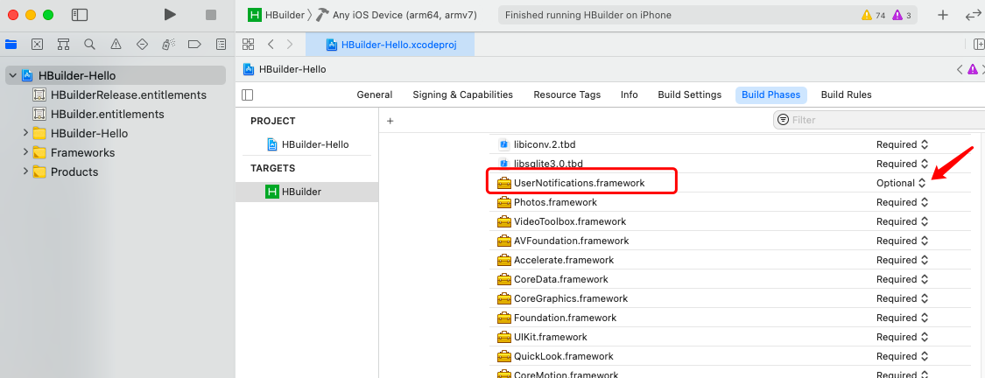
Task: Go forward in editor history
Action: pyautogui.click(x=290, y=44)
